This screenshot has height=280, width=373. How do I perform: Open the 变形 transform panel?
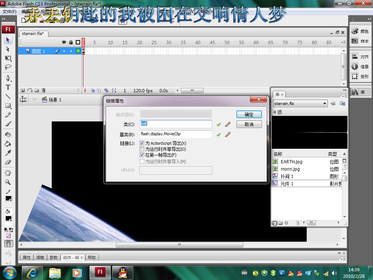click(360, 77)
